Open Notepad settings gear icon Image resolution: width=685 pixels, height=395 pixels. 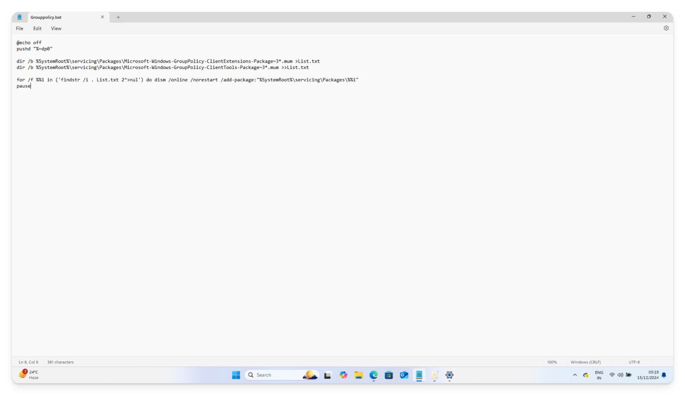click(x=666, y=28)
